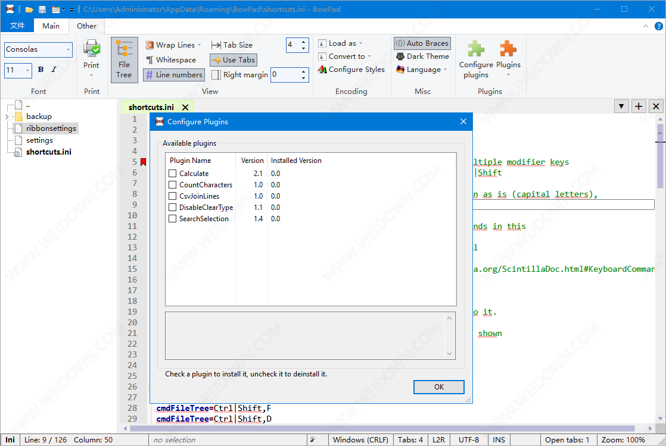Switch to the Main ribbon tab
666x446 pixels.
(51, 26)
